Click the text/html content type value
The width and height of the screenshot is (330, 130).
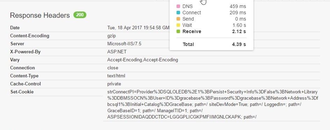tap(116, 76)
